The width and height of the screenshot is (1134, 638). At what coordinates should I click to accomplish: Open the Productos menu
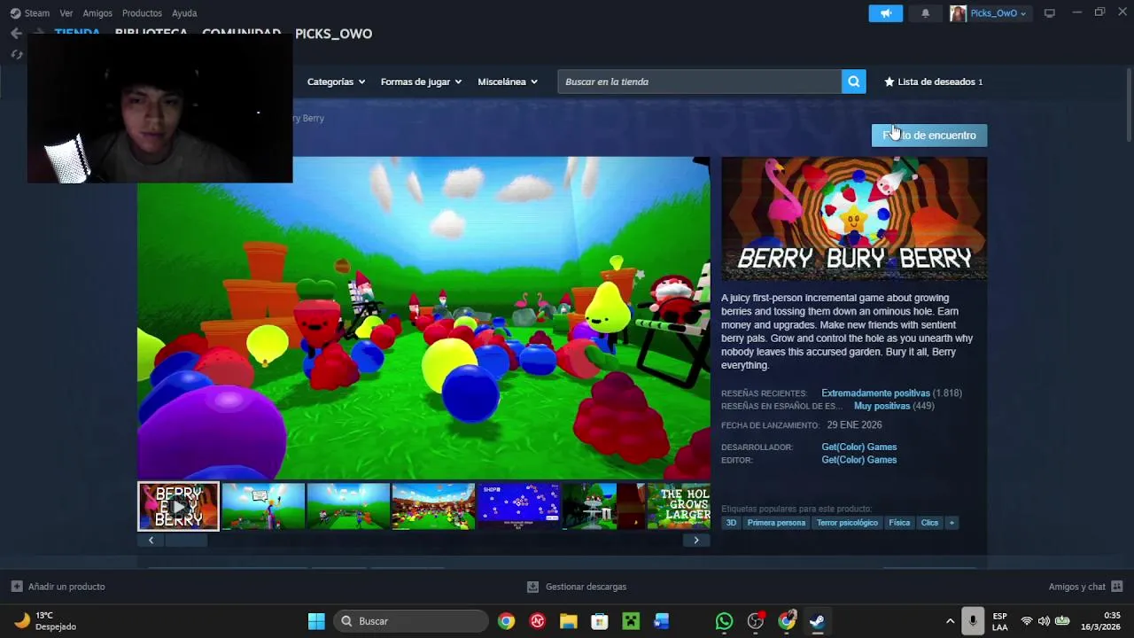(142, 13)
